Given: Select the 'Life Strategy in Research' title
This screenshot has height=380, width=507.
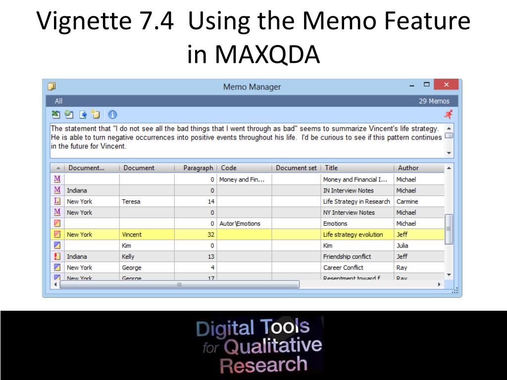Looking at the screenshot, I should pyautogui.click(x=356, y=201).
